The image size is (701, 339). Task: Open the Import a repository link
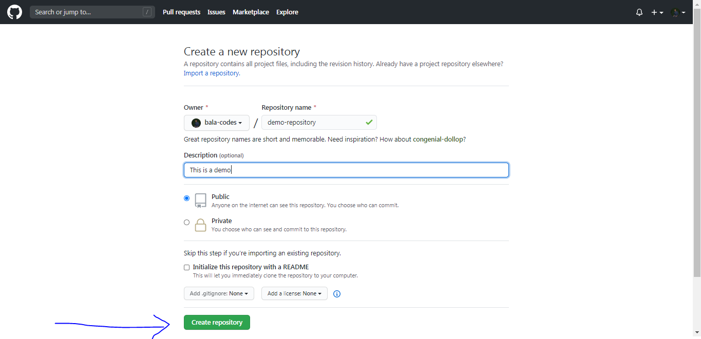211,73
